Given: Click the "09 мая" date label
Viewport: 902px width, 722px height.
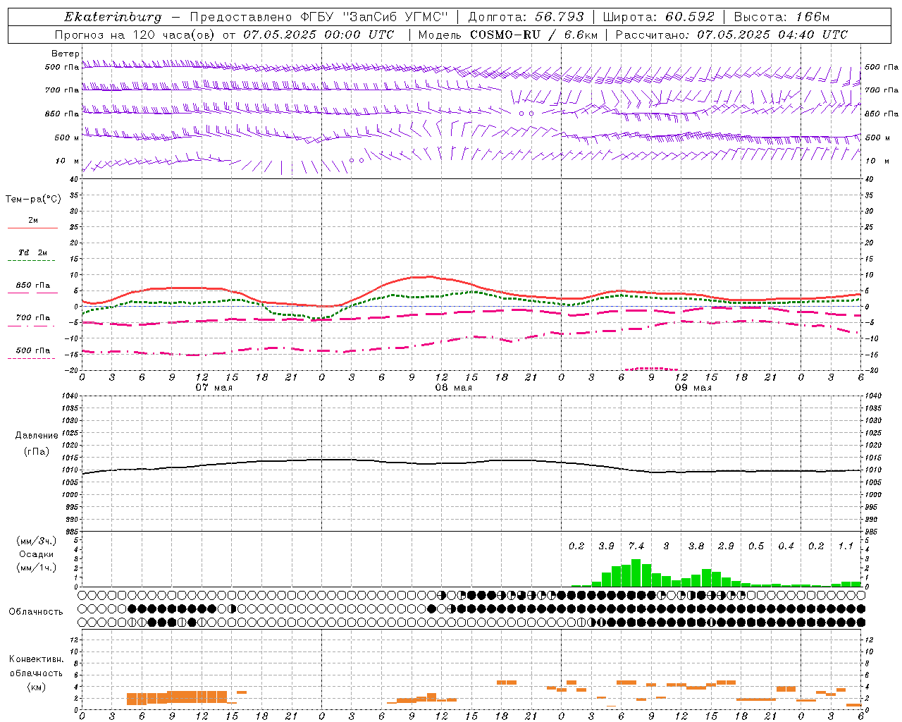Looking at the screenshot, I should [x=693, y=388].
